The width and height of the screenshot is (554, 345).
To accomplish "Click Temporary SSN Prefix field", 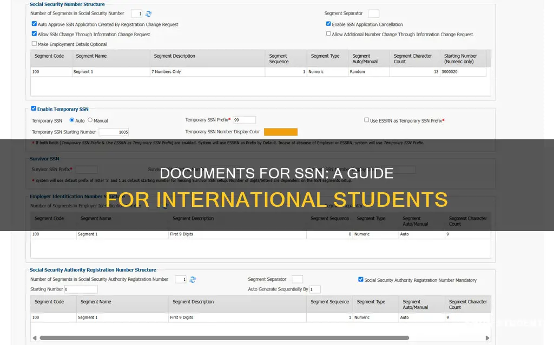I will pos(245,120).
